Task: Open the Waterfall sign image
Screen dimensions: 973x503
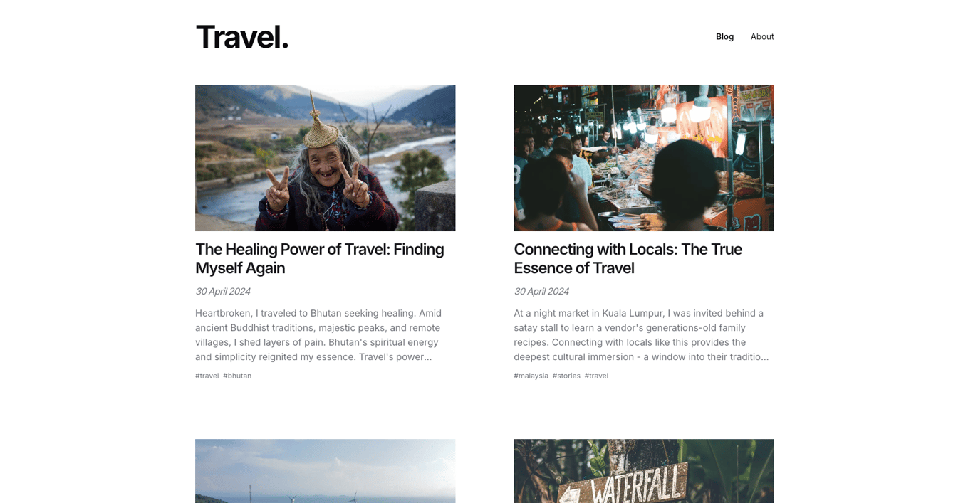Action: [644, 471]
